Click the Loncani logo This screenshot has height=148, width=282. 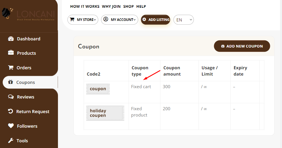[28, 14]
